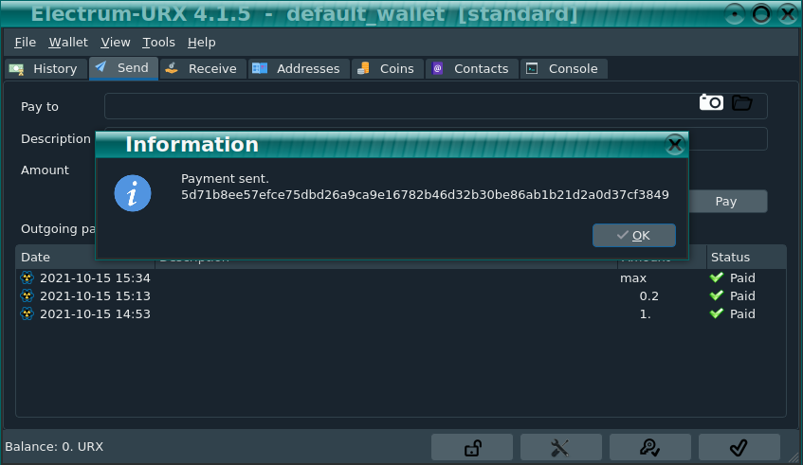Switch to the Receive tab
Screen dimensions: 803x465
(x=203, y=68)
